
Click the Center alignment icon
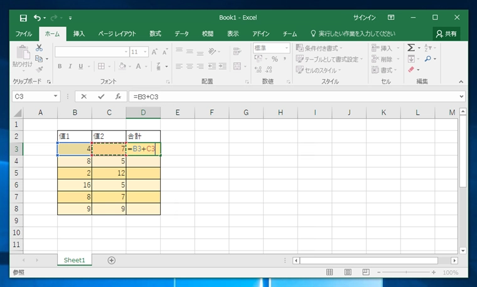pos(190,67)
